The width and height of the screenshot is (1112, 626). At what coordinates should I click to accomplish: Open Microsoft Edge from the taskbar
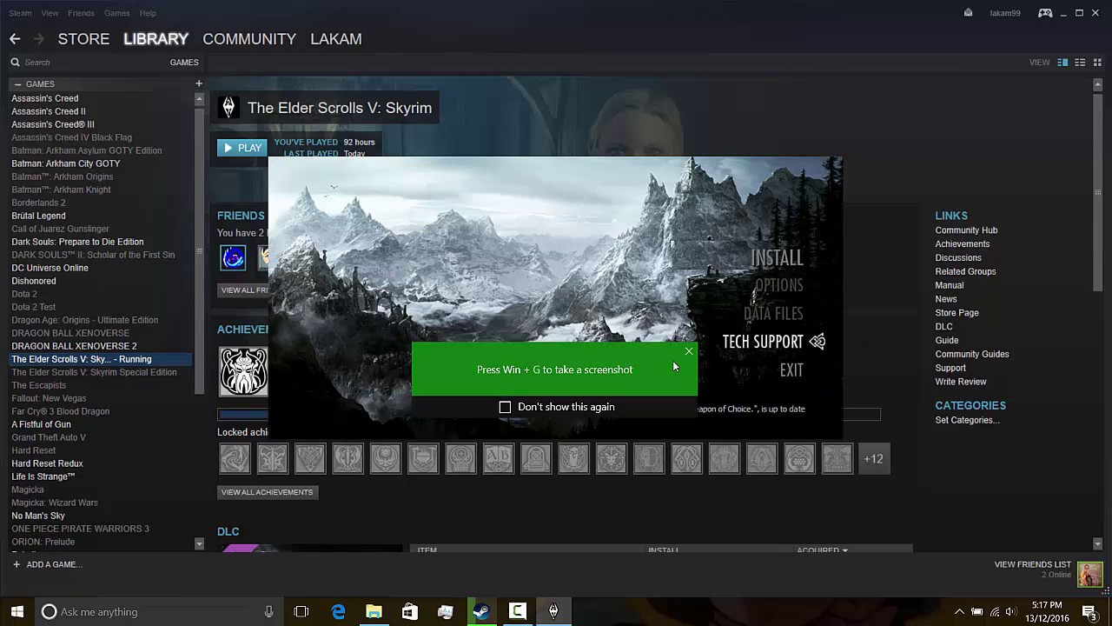(338, 612)
